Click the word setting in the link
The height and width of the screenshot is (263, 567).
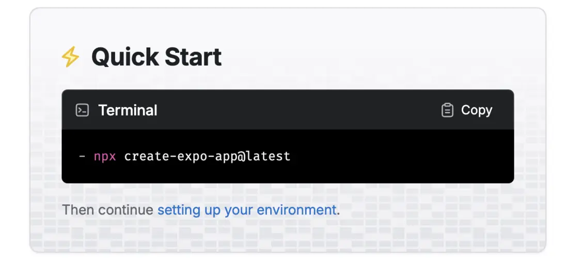pyautogui.click(x=175, y=210)
